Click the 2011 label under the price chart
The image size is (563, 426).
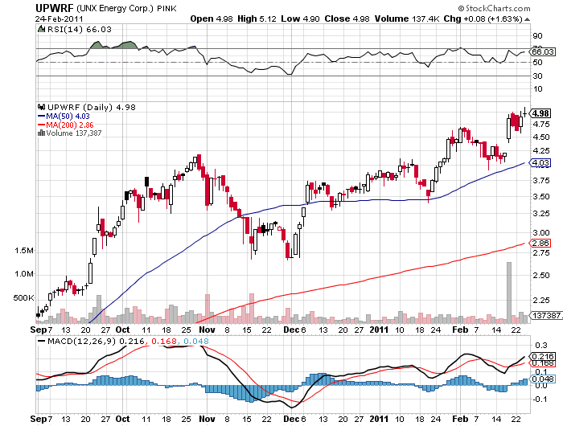379,330
